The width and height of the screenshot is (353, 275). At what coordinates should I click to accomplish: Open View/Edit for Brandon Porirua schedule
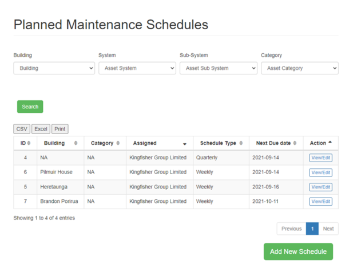pos(320,202)
